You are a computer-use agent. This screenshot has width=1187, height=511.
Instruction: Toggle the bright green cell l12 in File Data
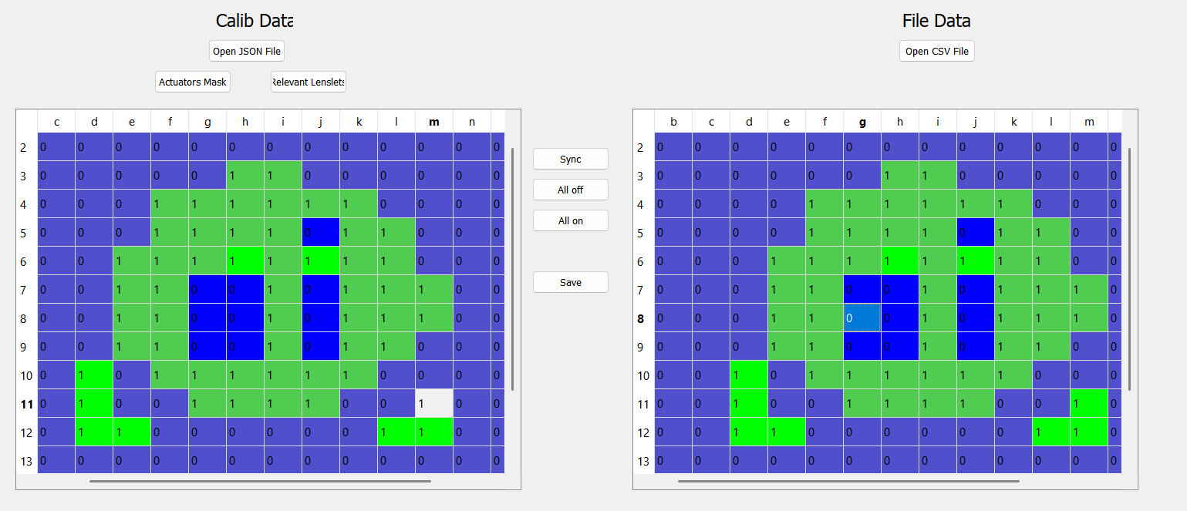1050,432
